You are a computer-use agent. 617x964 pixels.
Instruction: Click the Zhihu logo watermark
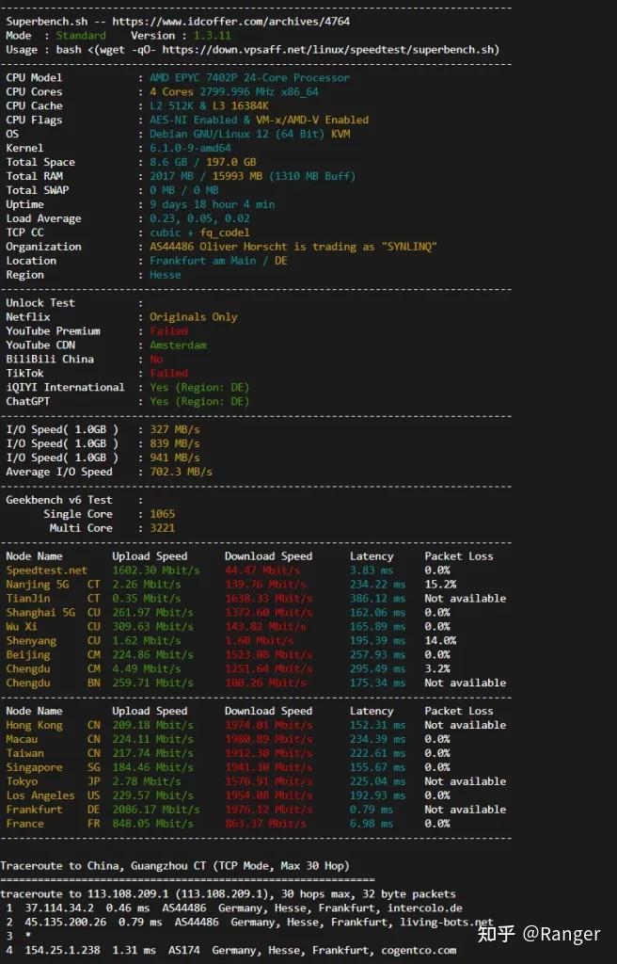496,934
